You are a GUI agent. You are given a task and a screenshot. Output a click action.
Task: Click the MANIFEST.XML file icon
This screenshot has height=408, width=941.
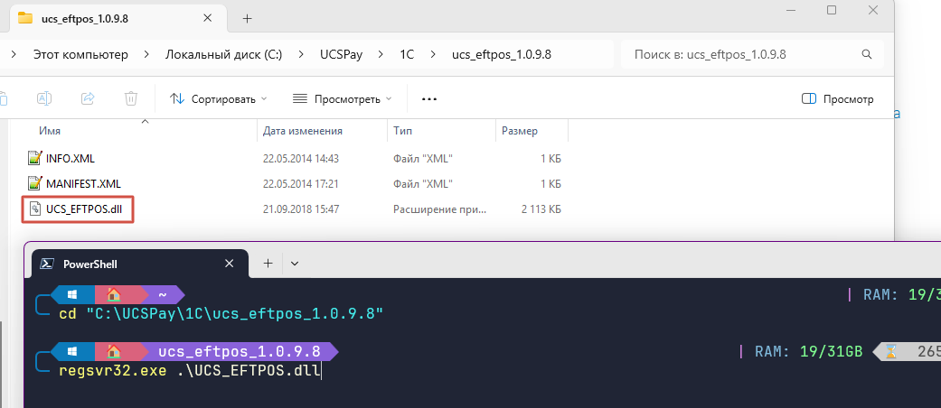[x=35, y=183]
